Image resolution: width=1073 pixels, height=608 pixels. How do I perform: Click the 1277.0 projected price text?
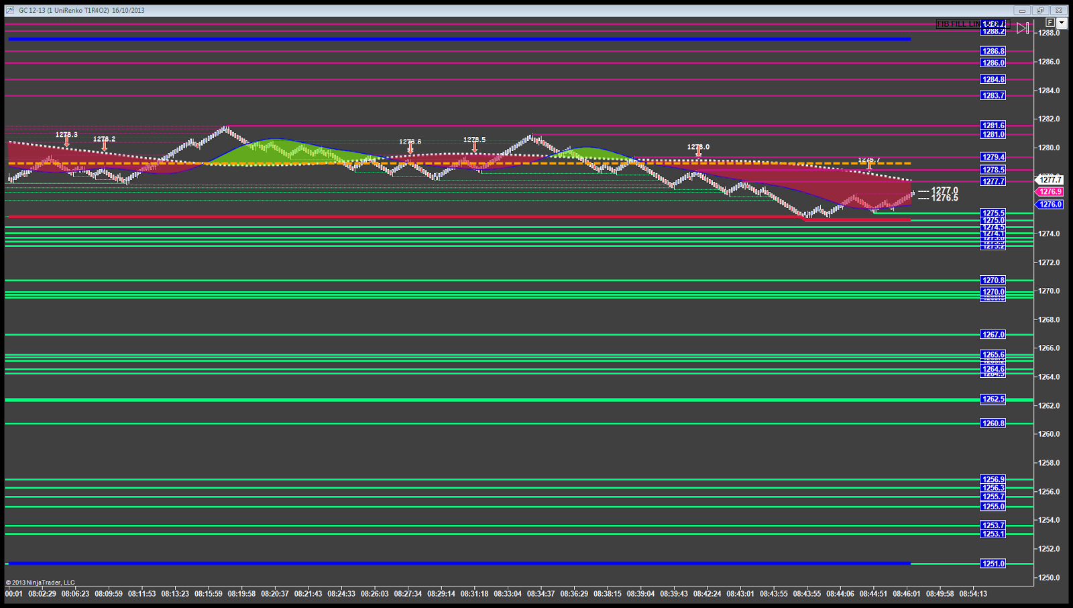coord(944,191)
